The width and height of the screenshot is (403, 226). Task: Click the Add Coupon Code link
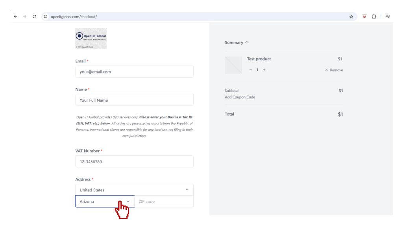tap(240, 97)
